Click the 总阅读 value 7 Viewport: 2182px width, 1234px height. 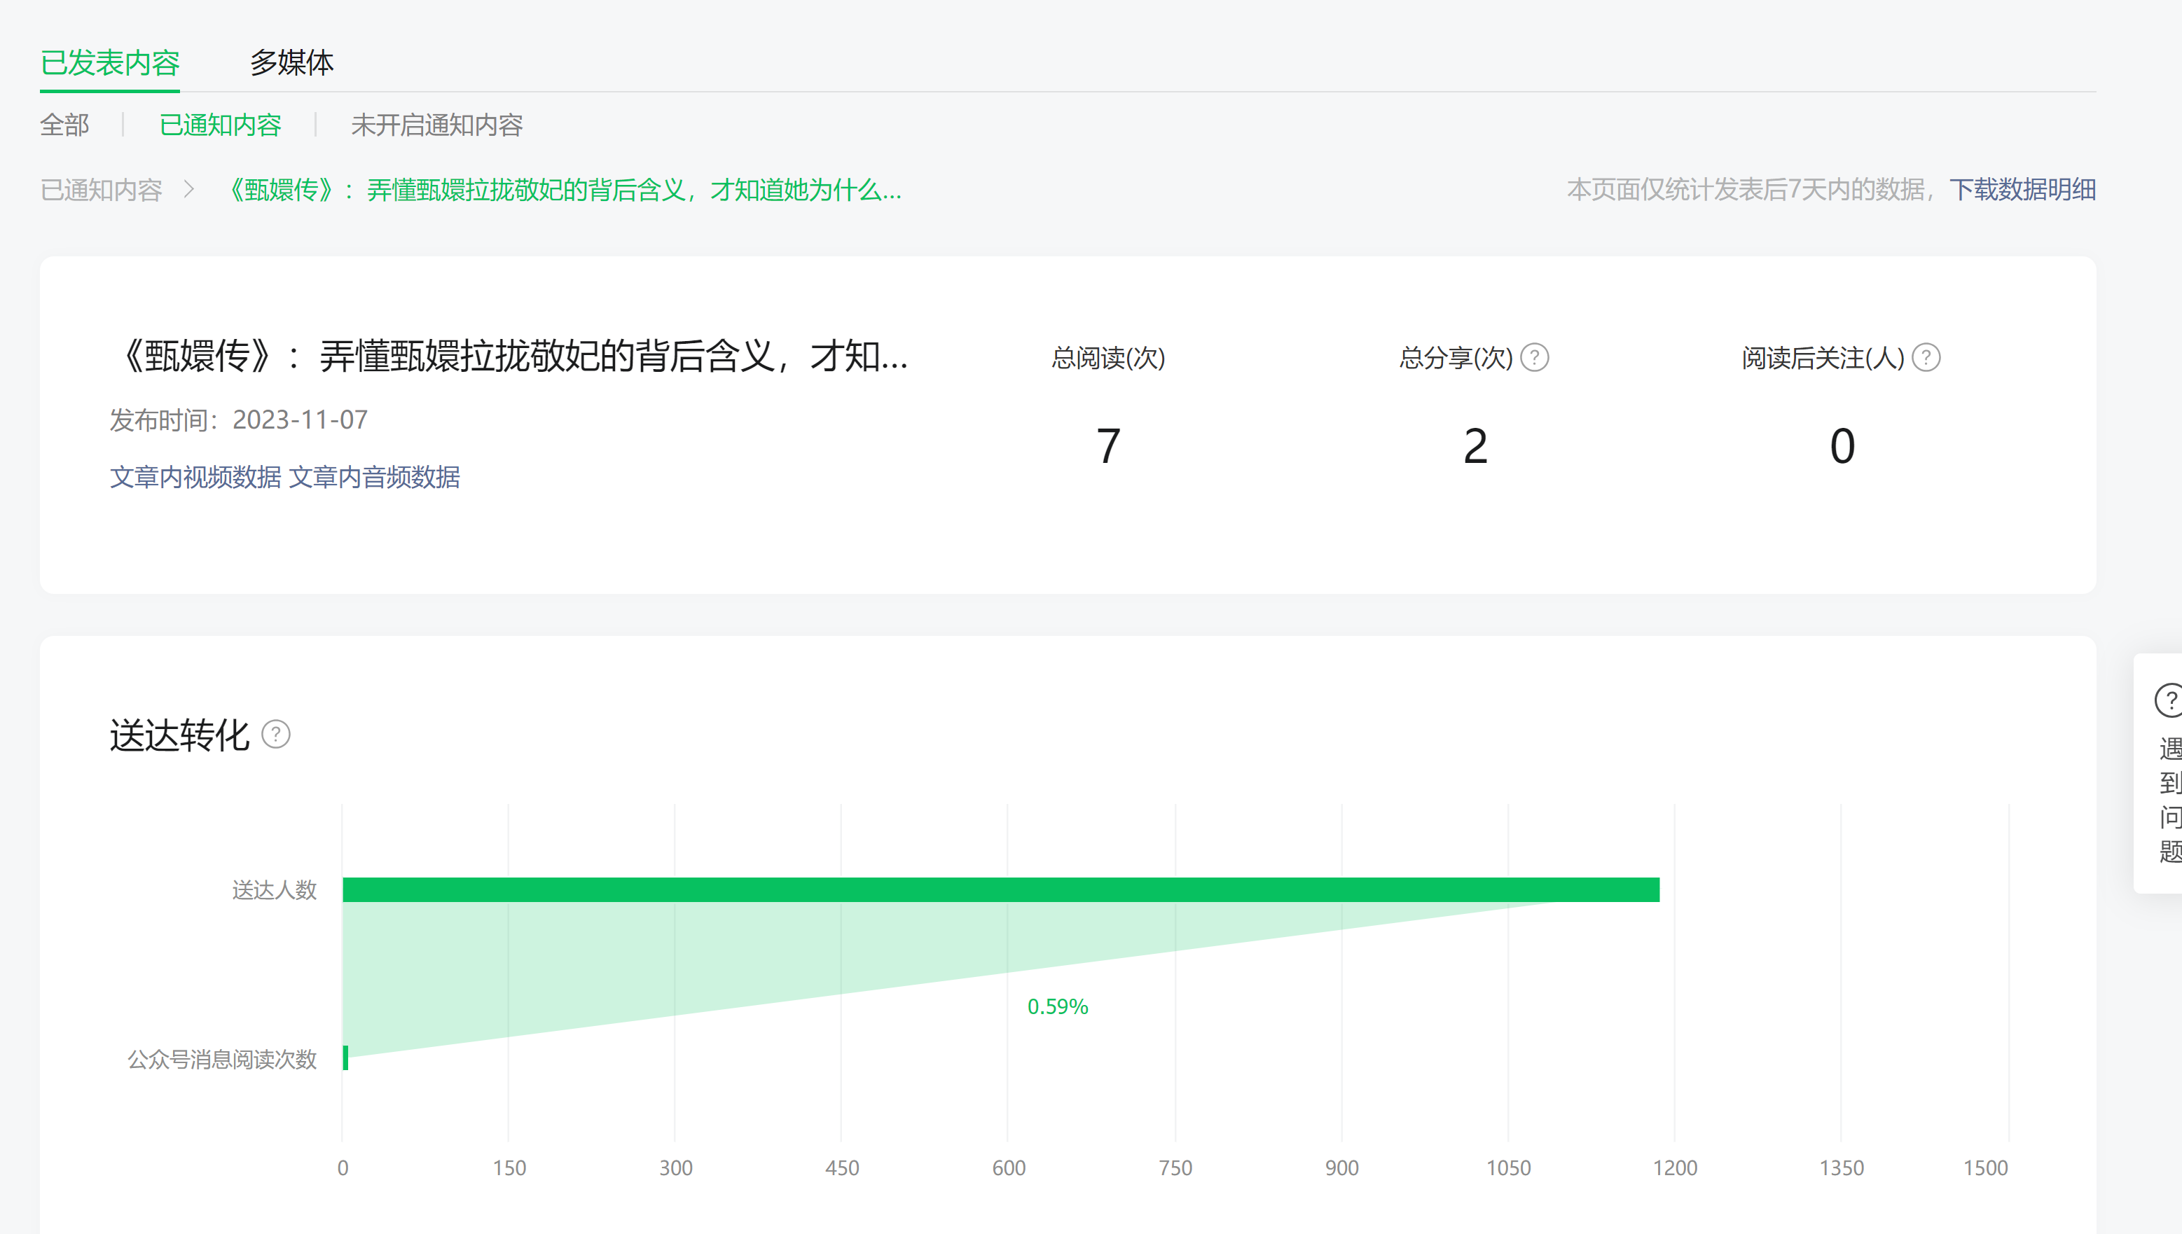[x=1108, y=446]
